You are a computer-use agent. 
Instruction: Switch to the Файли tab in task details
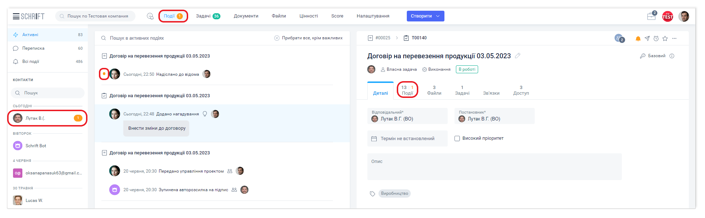coord(434,90)
